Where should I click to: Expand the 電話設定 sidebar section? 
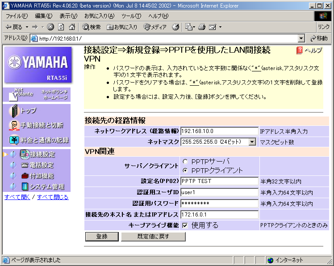40,165
